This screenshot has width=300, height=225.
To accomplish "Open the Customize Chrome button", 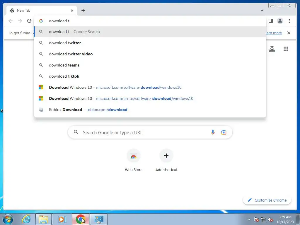I will point(267,200).
